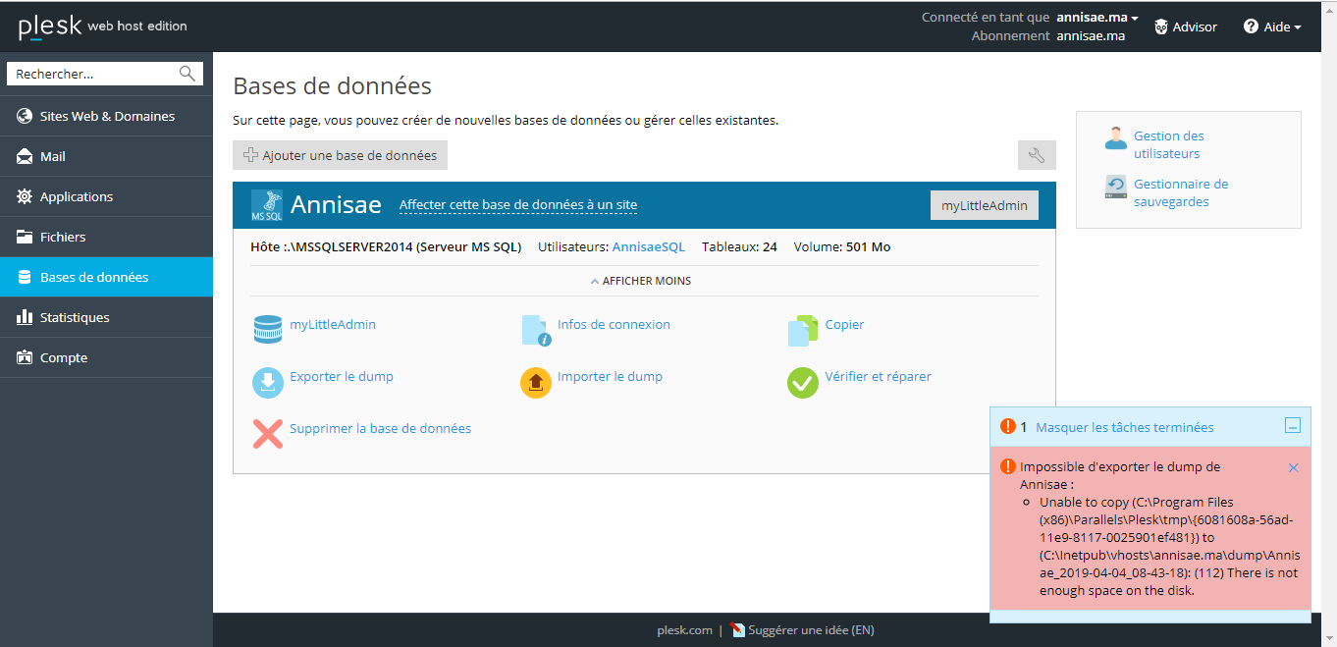Open the Infos de connexion link
1337x647 pixels.
(614, 324)
